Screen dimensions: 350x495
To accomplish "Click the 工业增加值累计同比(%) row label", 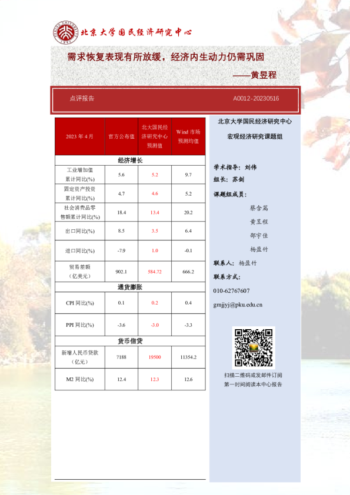I will click(80, 175).
